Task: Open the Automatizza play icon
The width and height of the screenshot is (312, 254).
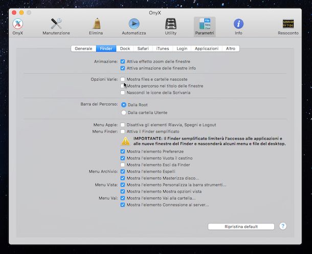Action: [134, 24]
